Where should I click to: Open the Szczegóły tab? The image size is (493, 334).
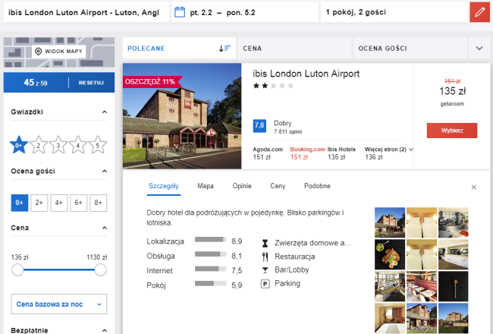(x=164, y=186)
